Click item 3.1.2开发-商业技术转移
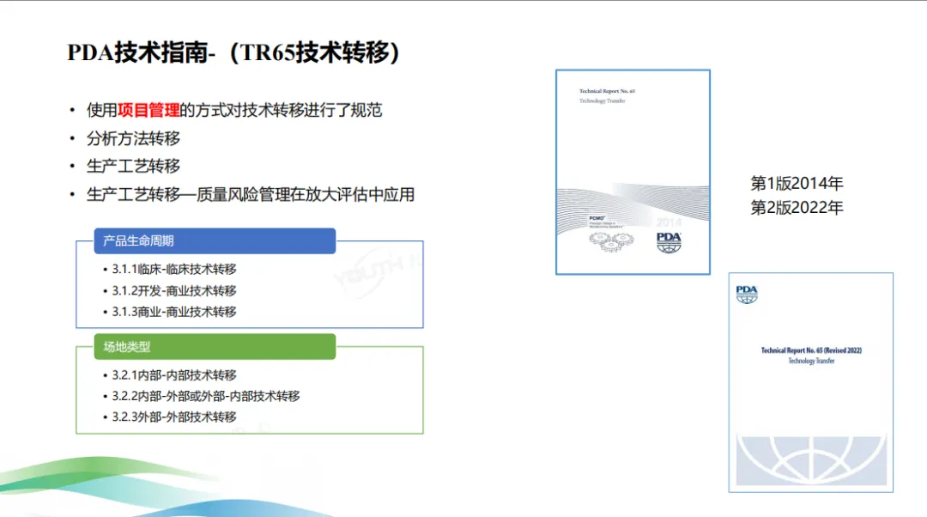The width and height of the screenshot is (927, 517). [x=173, y=290]
